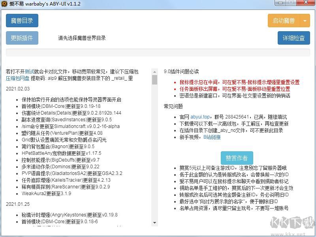Click the _aby_no文件 instruction line
This screenshot has height=237, width=316.
coord(231,130)
